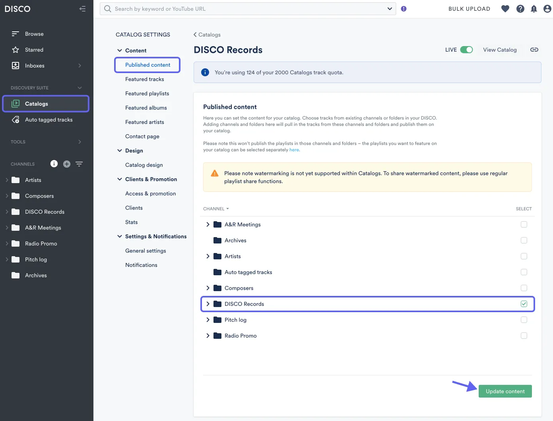Open the notifications bell icon
The image size is (553, 421).
(534, 9)
